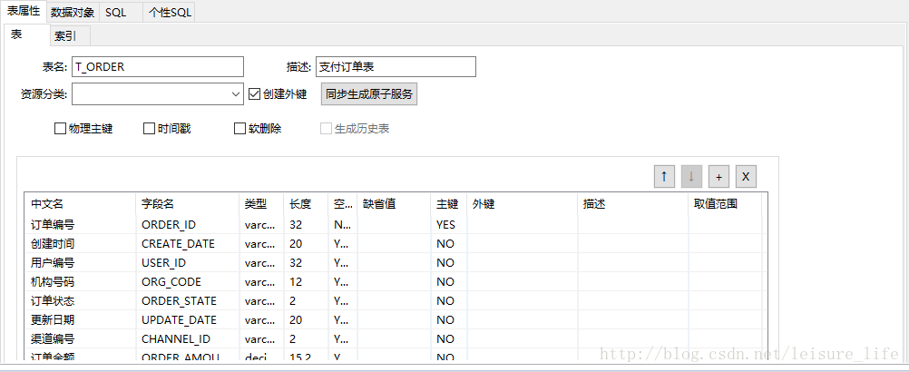909x372 pixels.
Task: Toggle the 创建外键 checkbox
Action: click(x=254, y=93)
